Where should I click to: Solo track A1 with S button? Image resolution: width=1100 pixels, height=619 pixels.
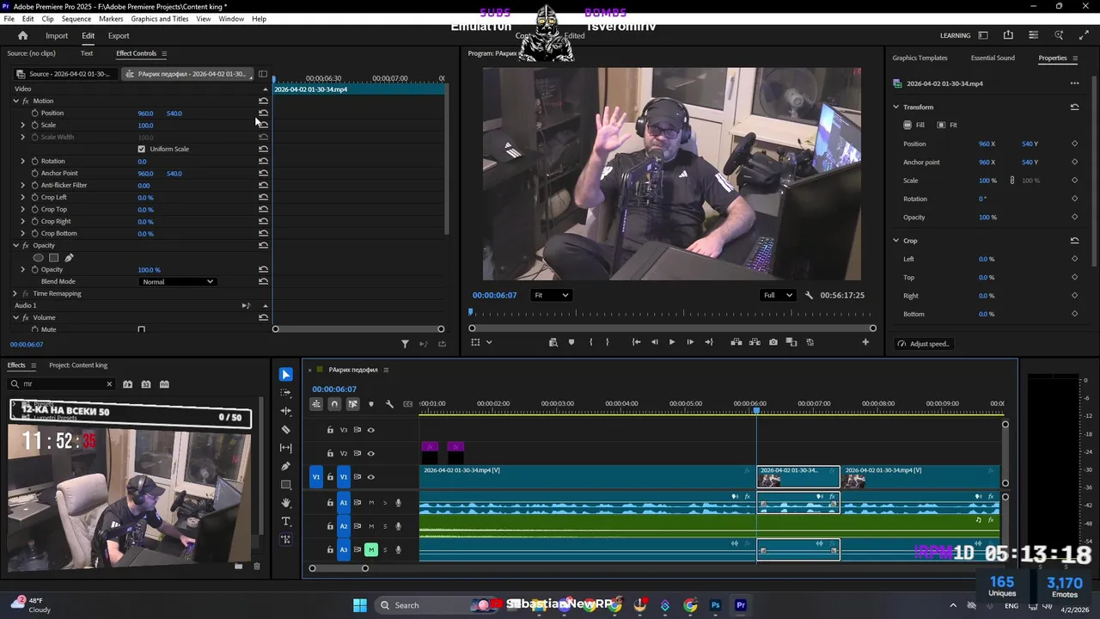[385, 503]
